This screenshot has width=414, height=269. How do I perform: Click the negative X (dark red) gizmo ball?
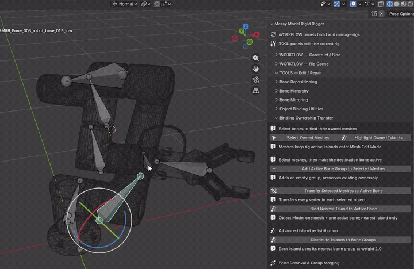pos(235,39)
